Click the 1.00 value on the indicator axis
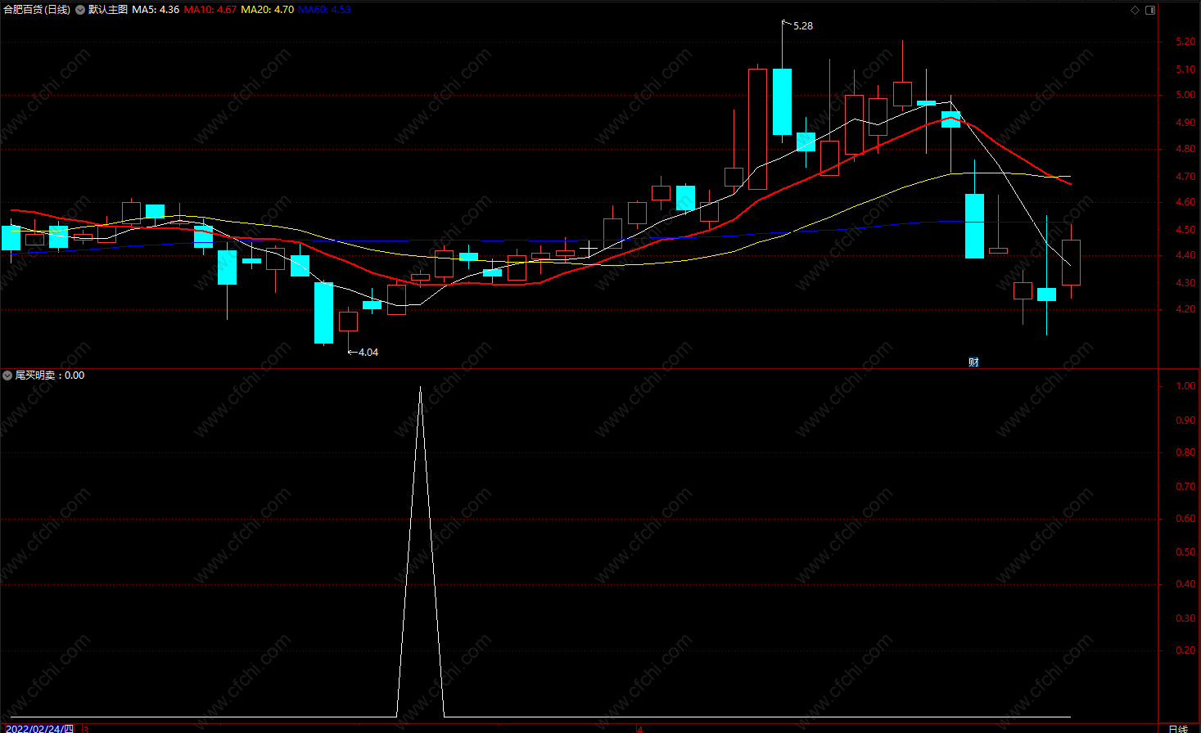Viewport: 1201px width, 733px height. [1185, 386]
